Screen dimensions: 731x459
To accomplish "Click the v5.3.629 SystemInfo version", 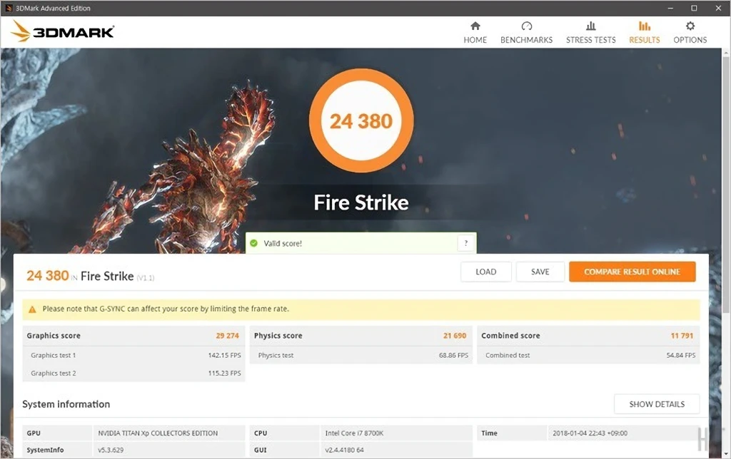I will click(x=111, y=450).
